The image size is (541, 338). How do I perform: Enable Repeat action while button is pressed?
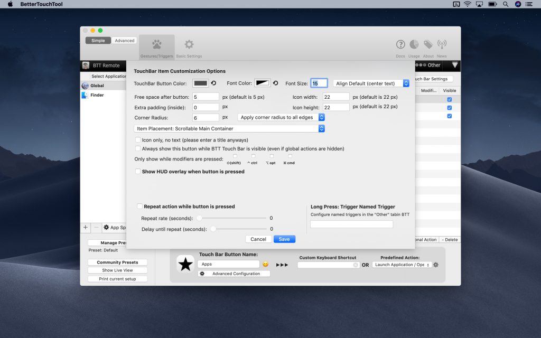[x=139, y=206]
